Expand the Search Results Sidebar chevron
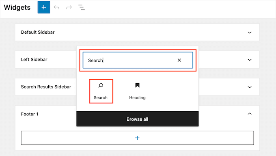The width and height of the screenshot is (276, 156). [250, 87]
